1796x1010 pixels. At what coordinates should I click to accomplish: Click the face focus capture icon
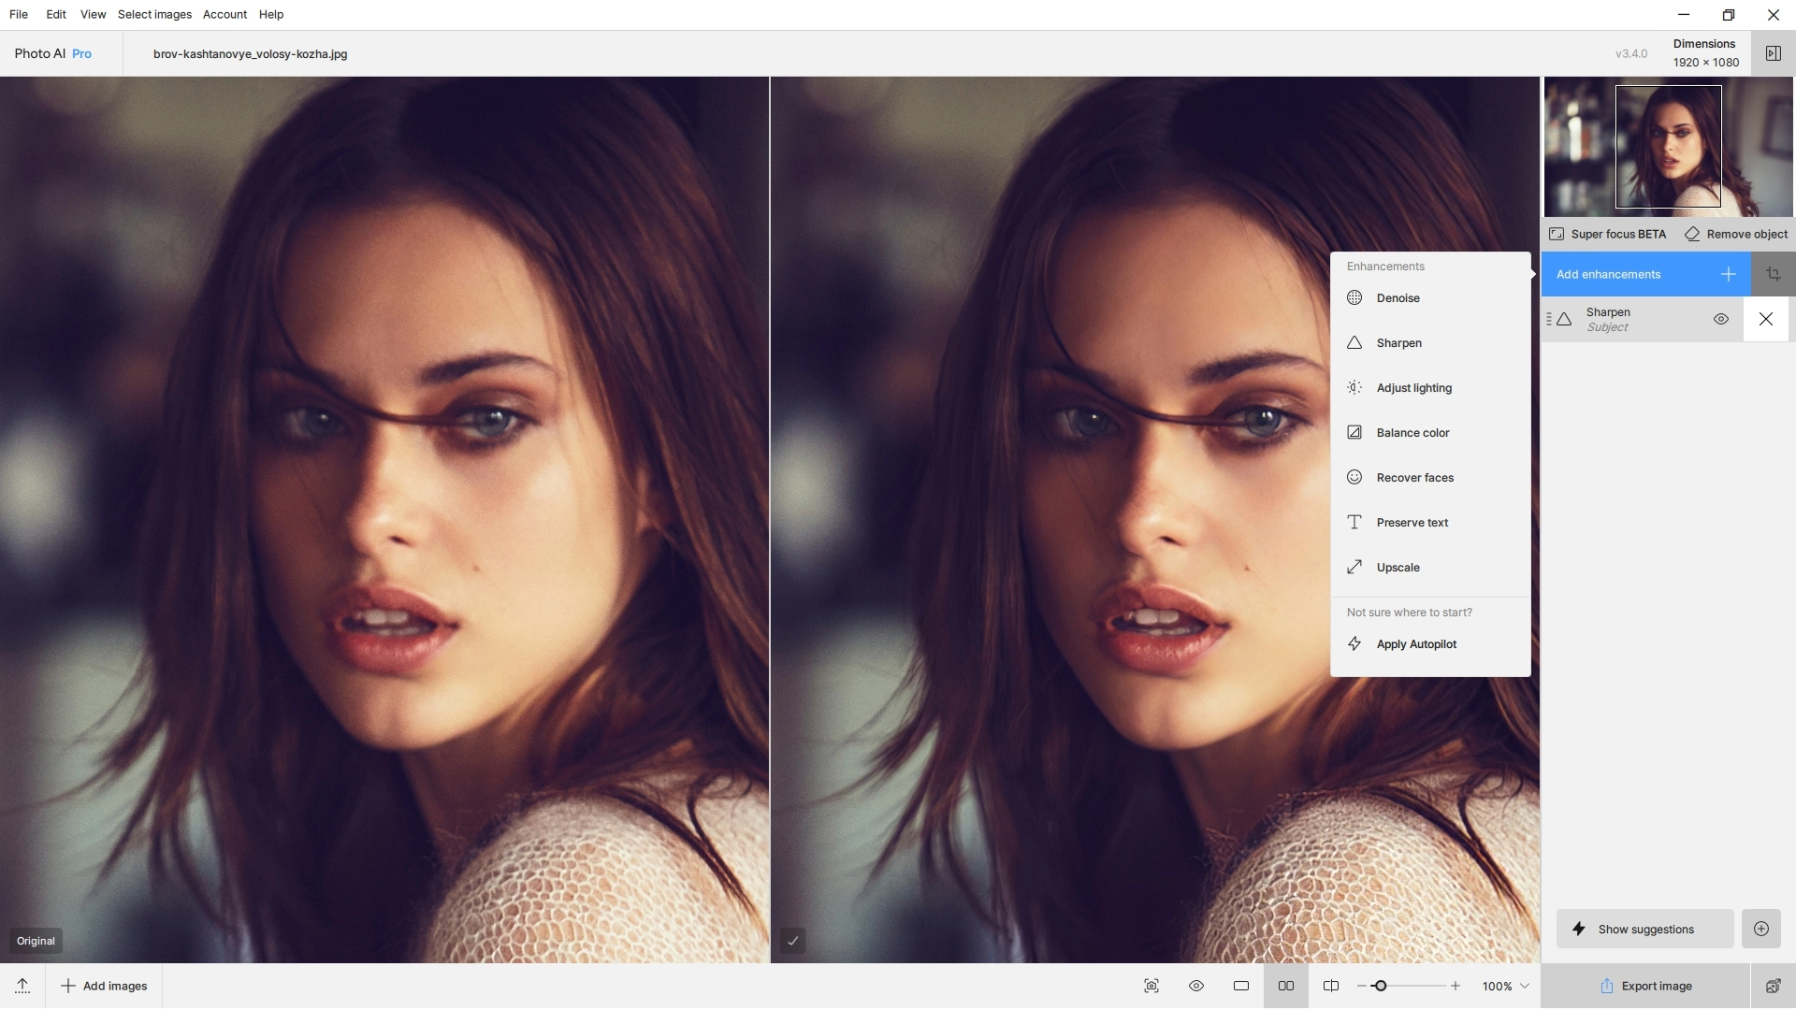[x=1151, y=986]
